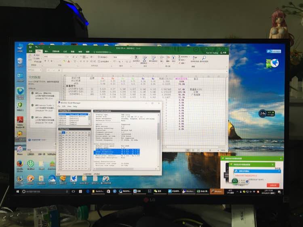
Task: Click the insert function fx icon
Action: pos(59,70)
